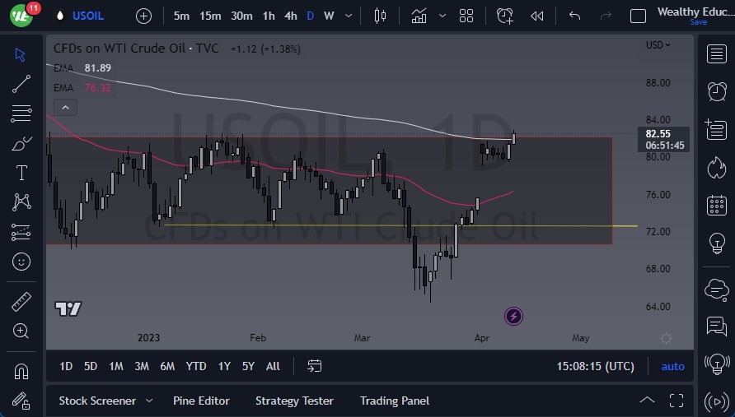This screenshot has width=735, height=417.
Task: Toggle fullscreen mode checkbox in toolbar
Action: point(638,16)
